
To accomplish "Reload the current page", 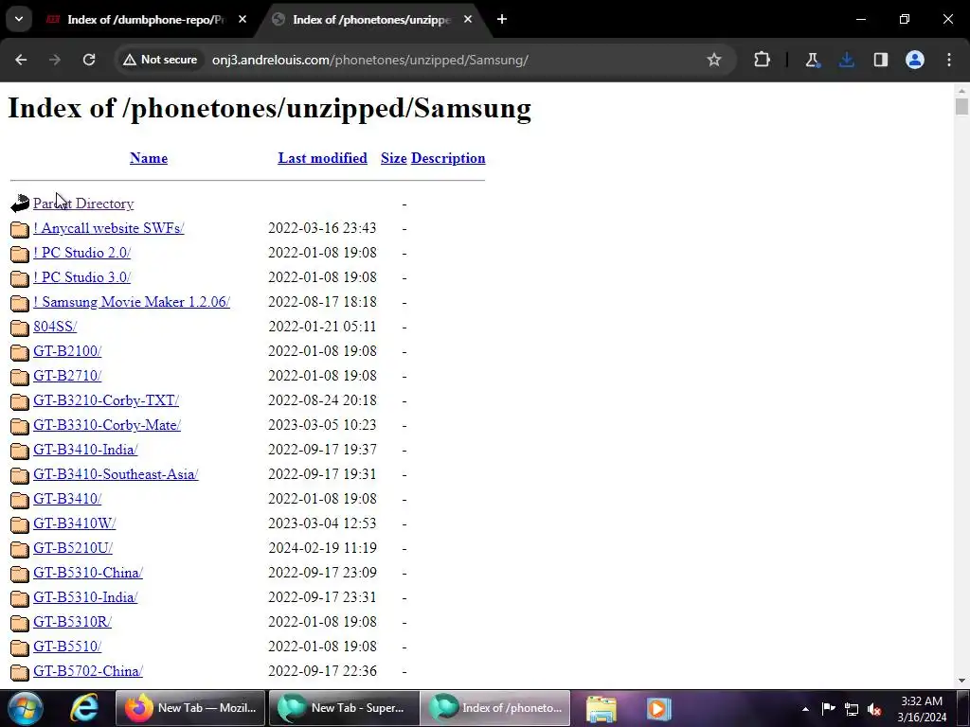I will pyautogui.click(x=89, y=60).
